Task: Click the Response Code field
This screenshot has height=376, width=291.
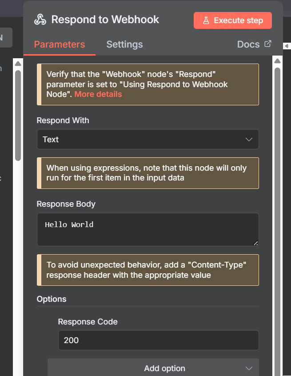Action: (x=158, y=340)
